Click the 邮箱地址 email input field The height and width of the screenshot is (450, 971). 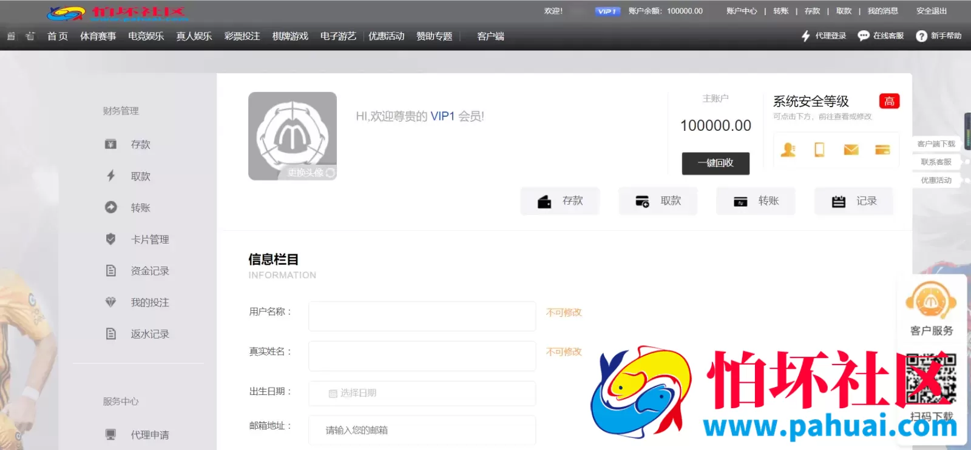coord(422,430)
